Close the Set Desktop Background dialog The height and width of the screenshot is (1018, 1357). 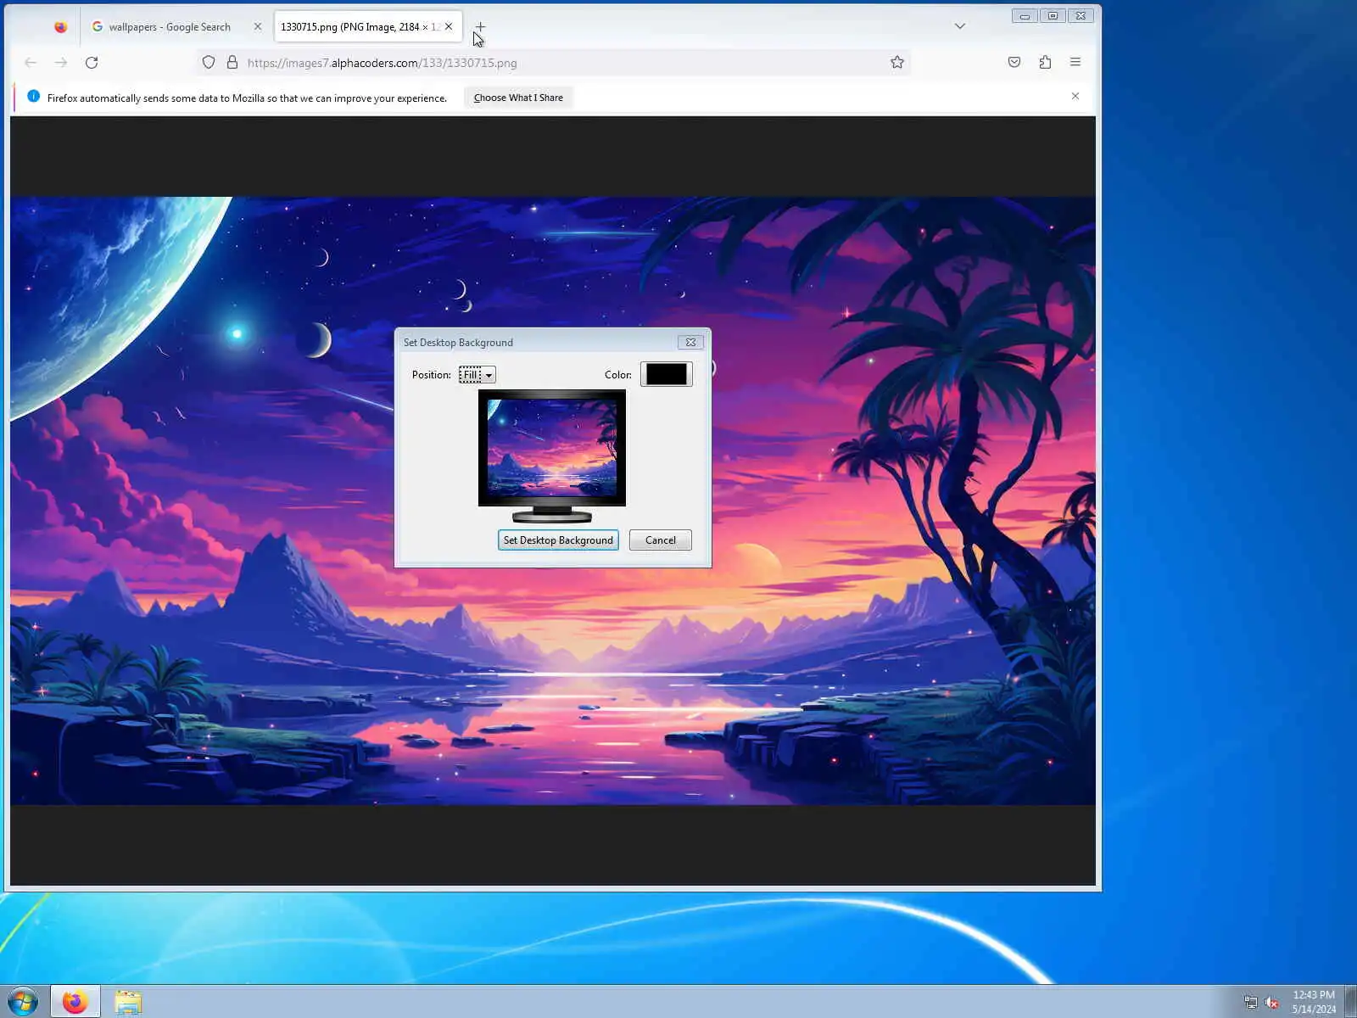click(x=690, y=343)
